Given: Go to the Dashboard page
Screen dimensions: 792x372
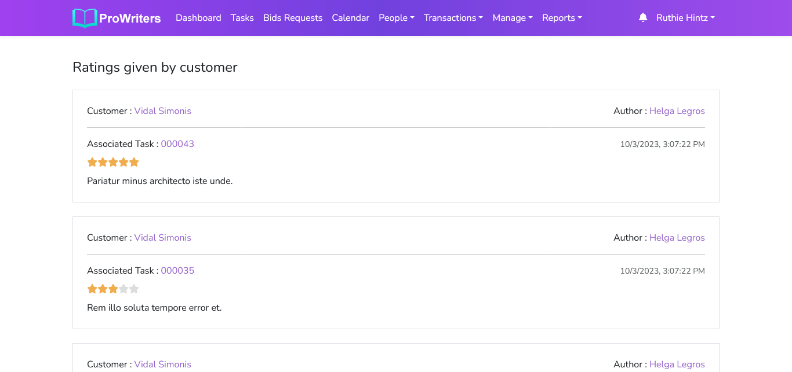Looking at the screenshot, I should point(198,18).
